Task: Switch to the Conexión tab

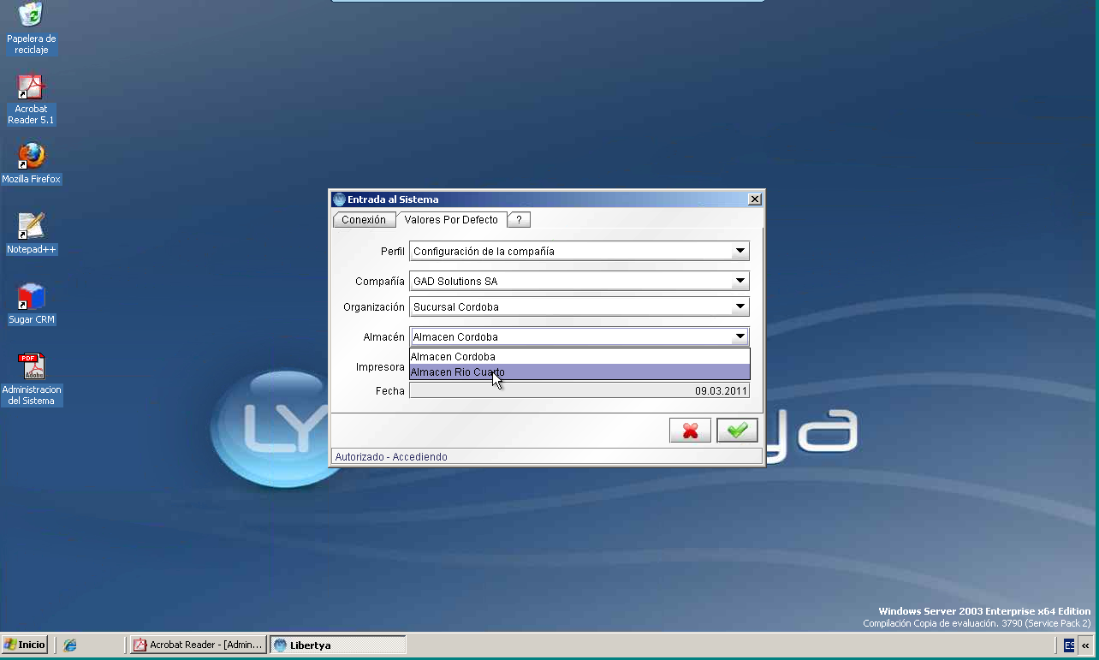Action: point(364,220)
